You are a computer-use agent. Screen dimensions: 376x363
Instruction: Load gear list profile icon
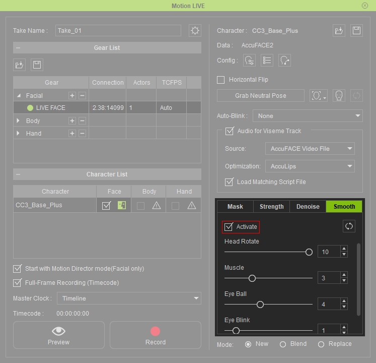click(19, 65)
